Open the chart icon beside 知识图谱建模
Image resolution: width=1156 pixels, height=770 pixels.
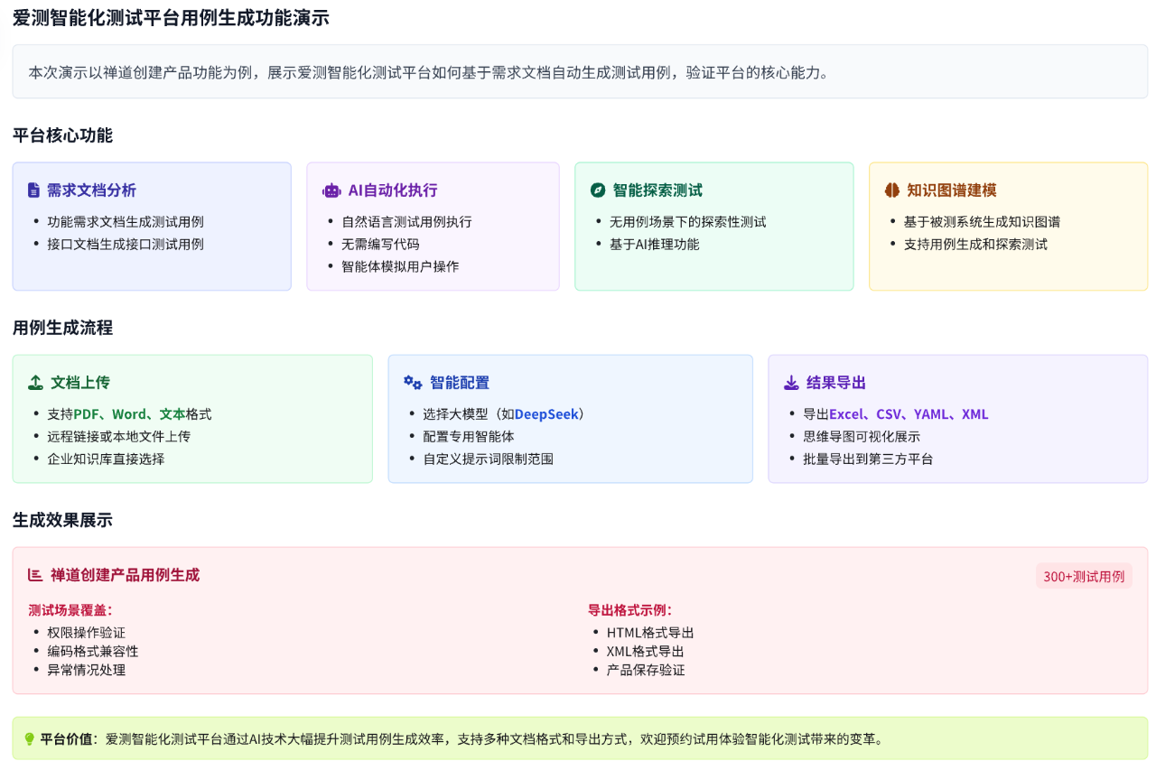[890, 190]
